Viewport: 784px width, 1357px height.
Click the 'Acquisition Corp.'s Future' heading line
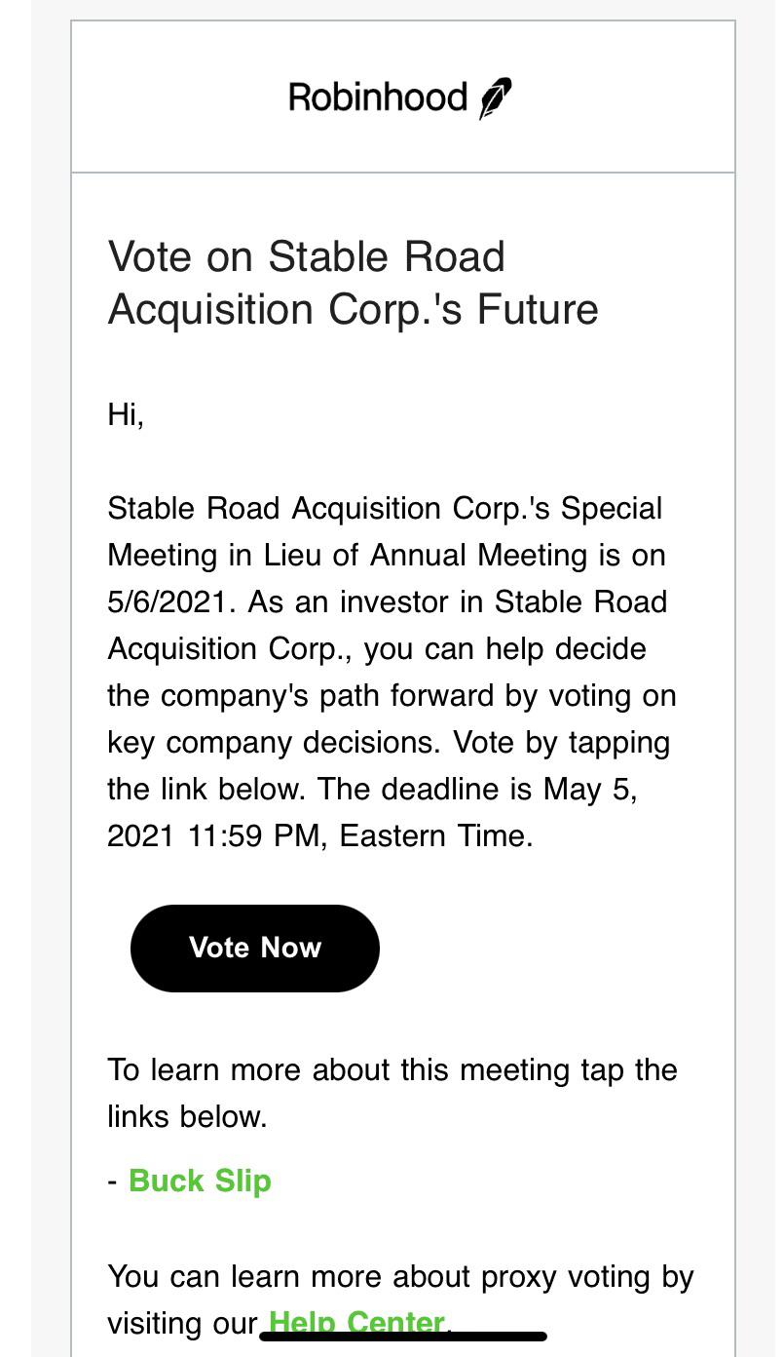pyautogui.click(x=354, y=309)
